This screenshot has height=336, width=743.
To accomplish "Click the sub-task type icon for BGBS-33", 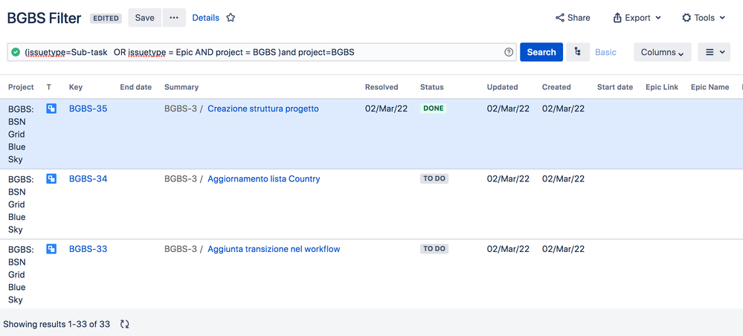I will (x=51, y=249).
